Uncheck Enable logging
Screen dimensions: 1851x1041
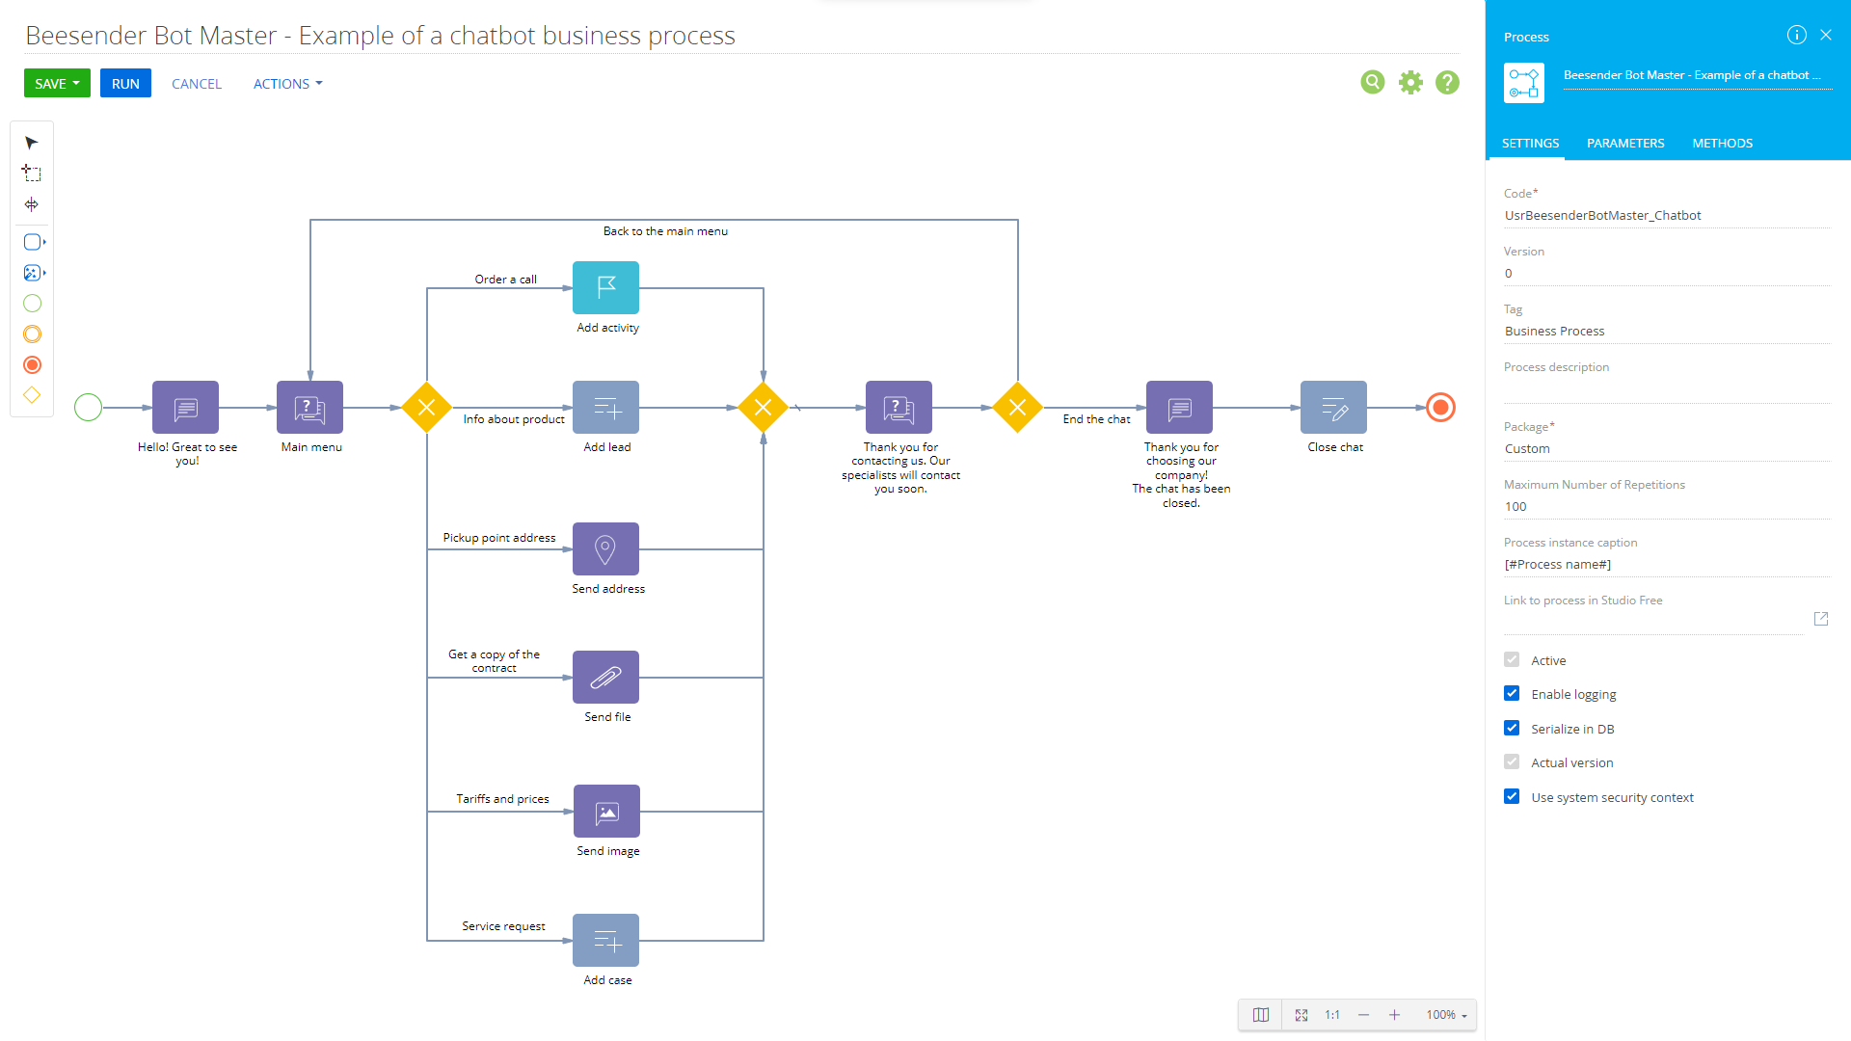click(x=1512, y=694)
